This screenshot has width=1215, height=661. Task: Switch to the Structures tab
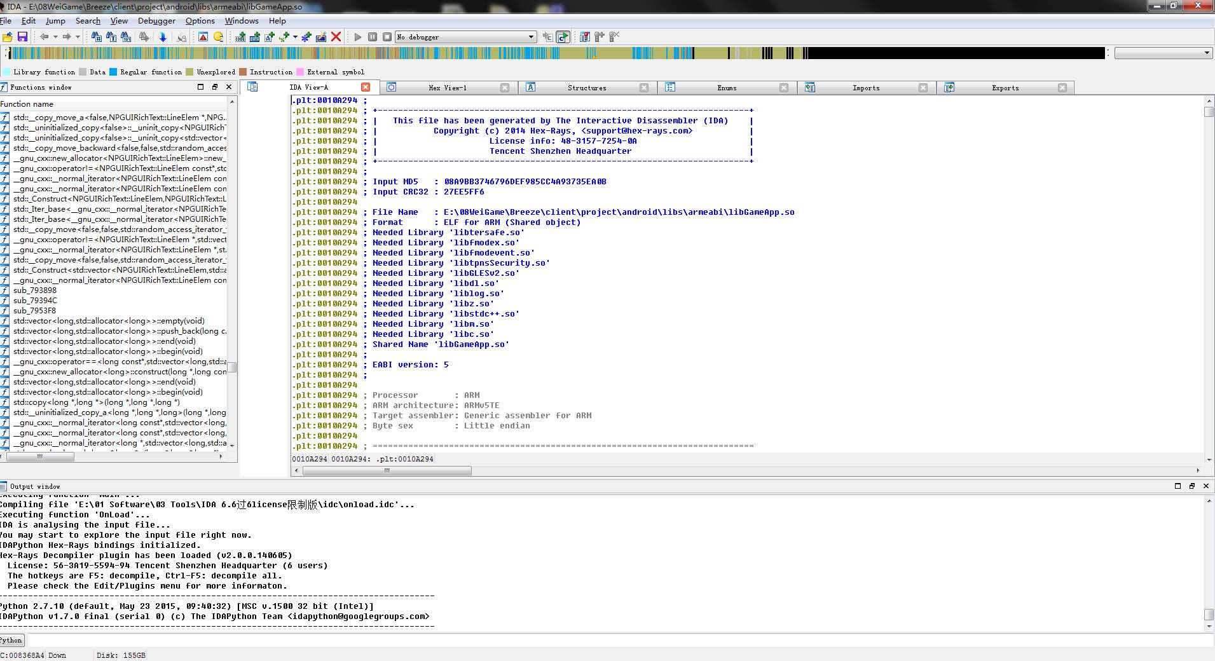click(x=587, y=88)
